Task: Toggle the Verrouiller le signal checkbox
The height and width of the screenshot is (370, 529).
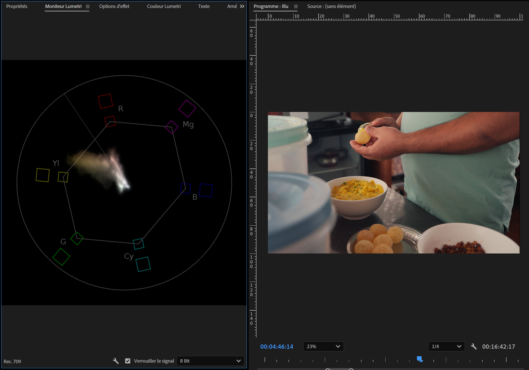Action: 128,361
